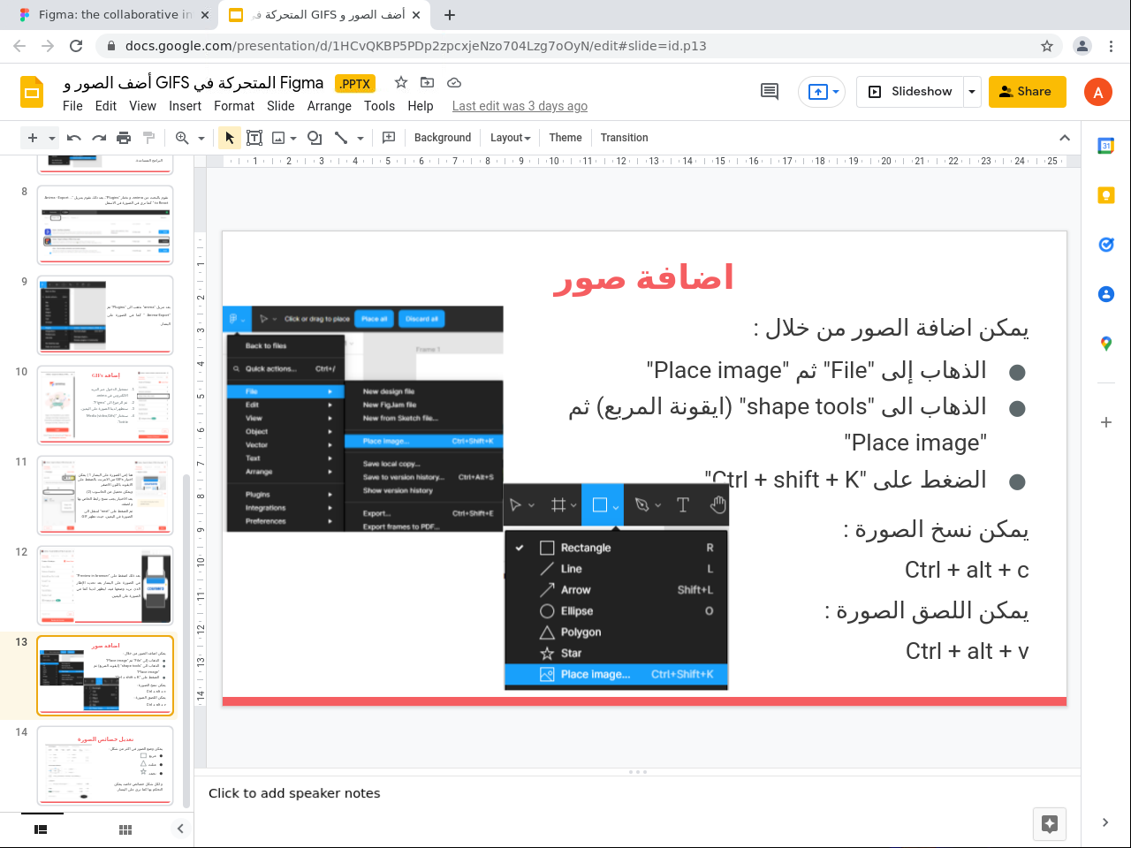Expand the Slideshow options dropdown arrow
This screenshot has width=1131, height=848.
(972, 92)
